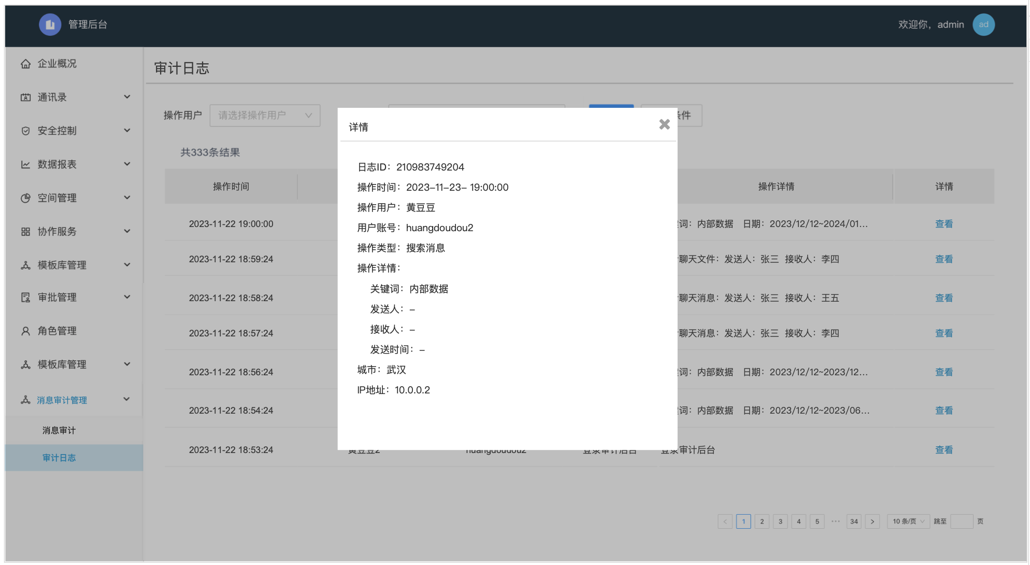
Task: Go to page 3 in pagination
Action: (780, 521)
